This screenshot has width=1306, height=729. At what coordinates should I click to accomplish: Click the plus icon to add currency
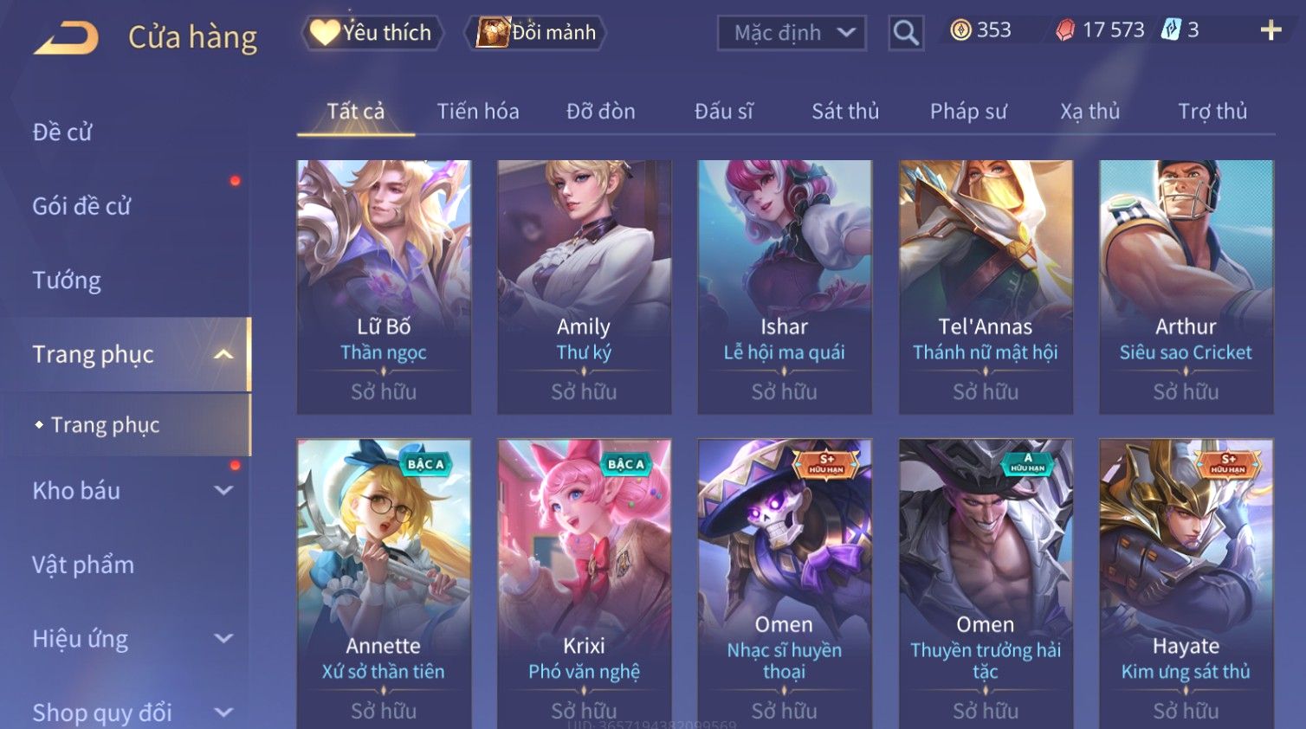[1270, 30]
